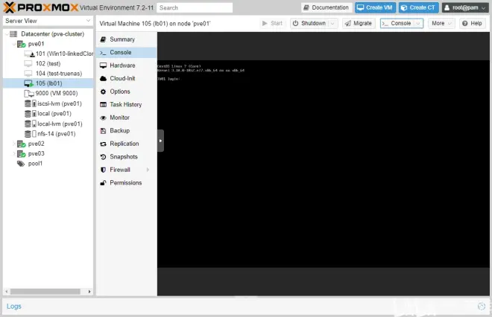Click the tree horizontal scrollbar
Viewport: 492px width, 317px height.
point(45,292)
